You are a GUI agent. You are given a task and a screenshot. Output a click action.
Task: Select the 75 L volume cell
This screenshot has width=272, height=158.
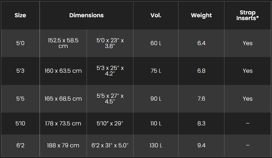[156, 71]
